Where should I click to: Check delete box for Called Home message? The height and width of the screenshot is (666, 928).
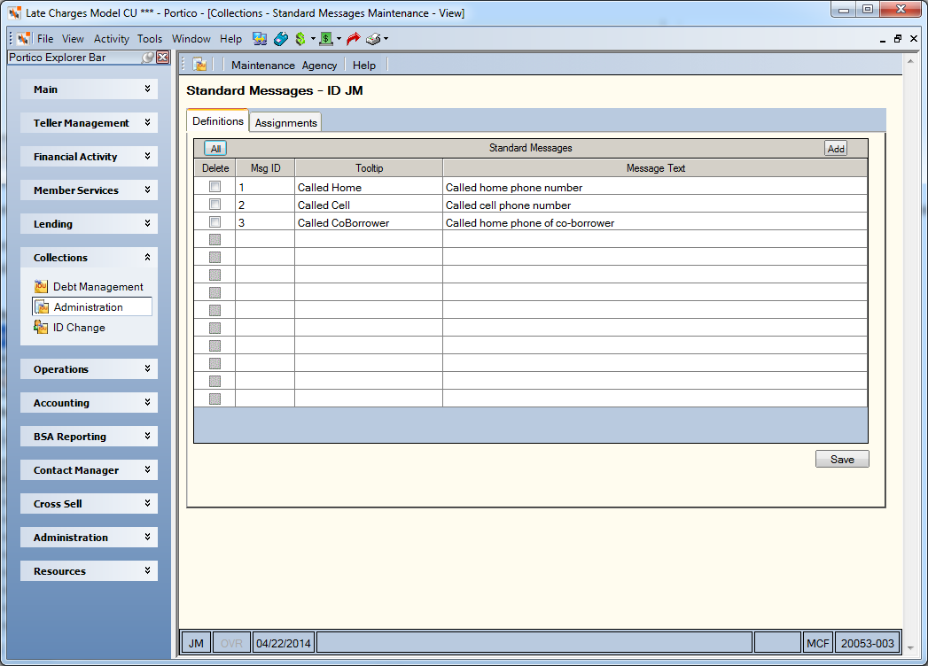(x=214, y=187)
